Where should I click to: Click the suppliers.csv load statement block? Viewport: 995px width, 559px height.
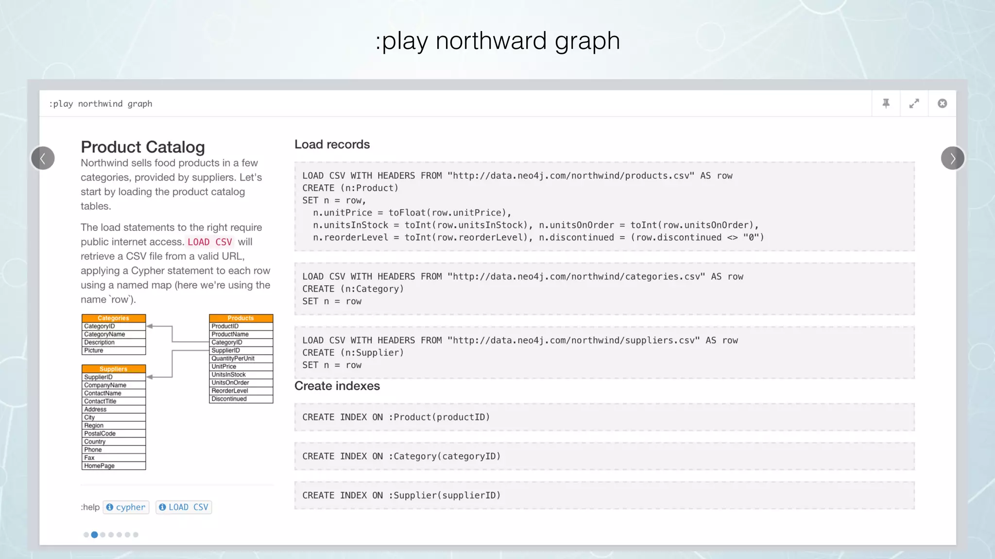[x=604, y=353]
